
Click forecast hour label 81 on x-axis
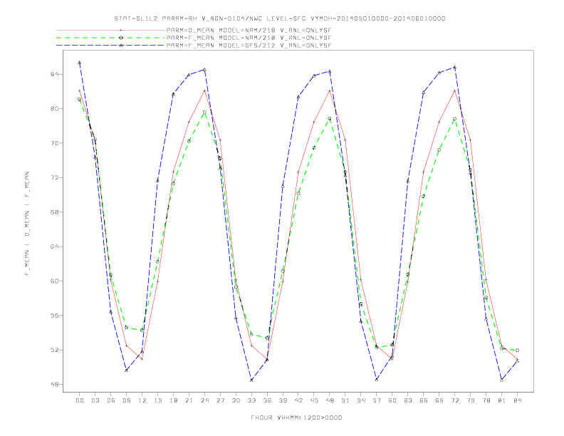pos(502,400)
